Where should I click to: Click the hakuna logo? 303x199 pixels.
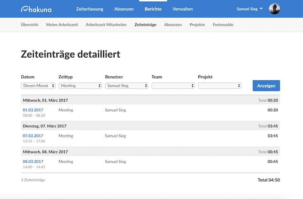click(x=36, y=9)
